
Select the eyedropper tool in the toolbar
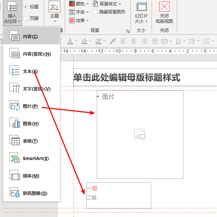point(113,41)
